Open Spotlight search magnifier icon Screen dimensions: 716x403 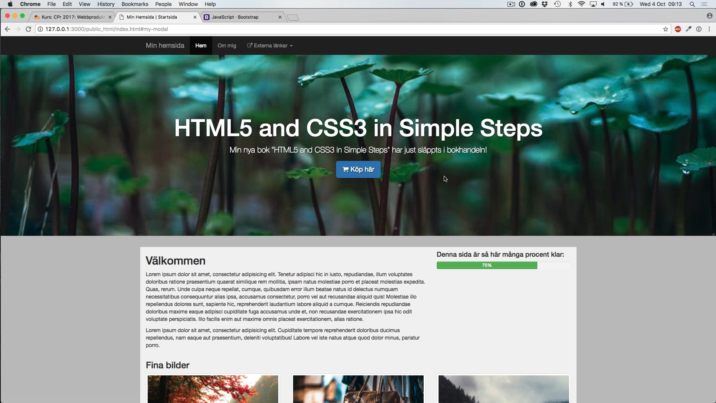point(692,4)
